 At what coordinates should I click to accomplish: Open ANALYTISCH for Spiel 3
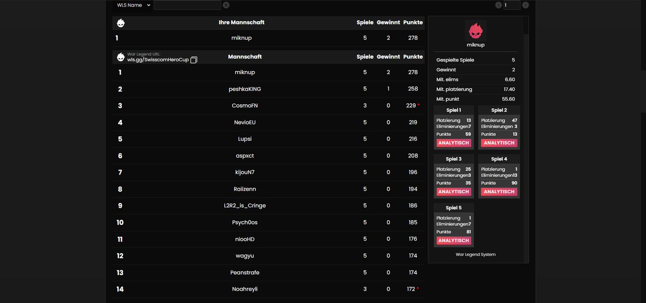click(x=454, y=192)
